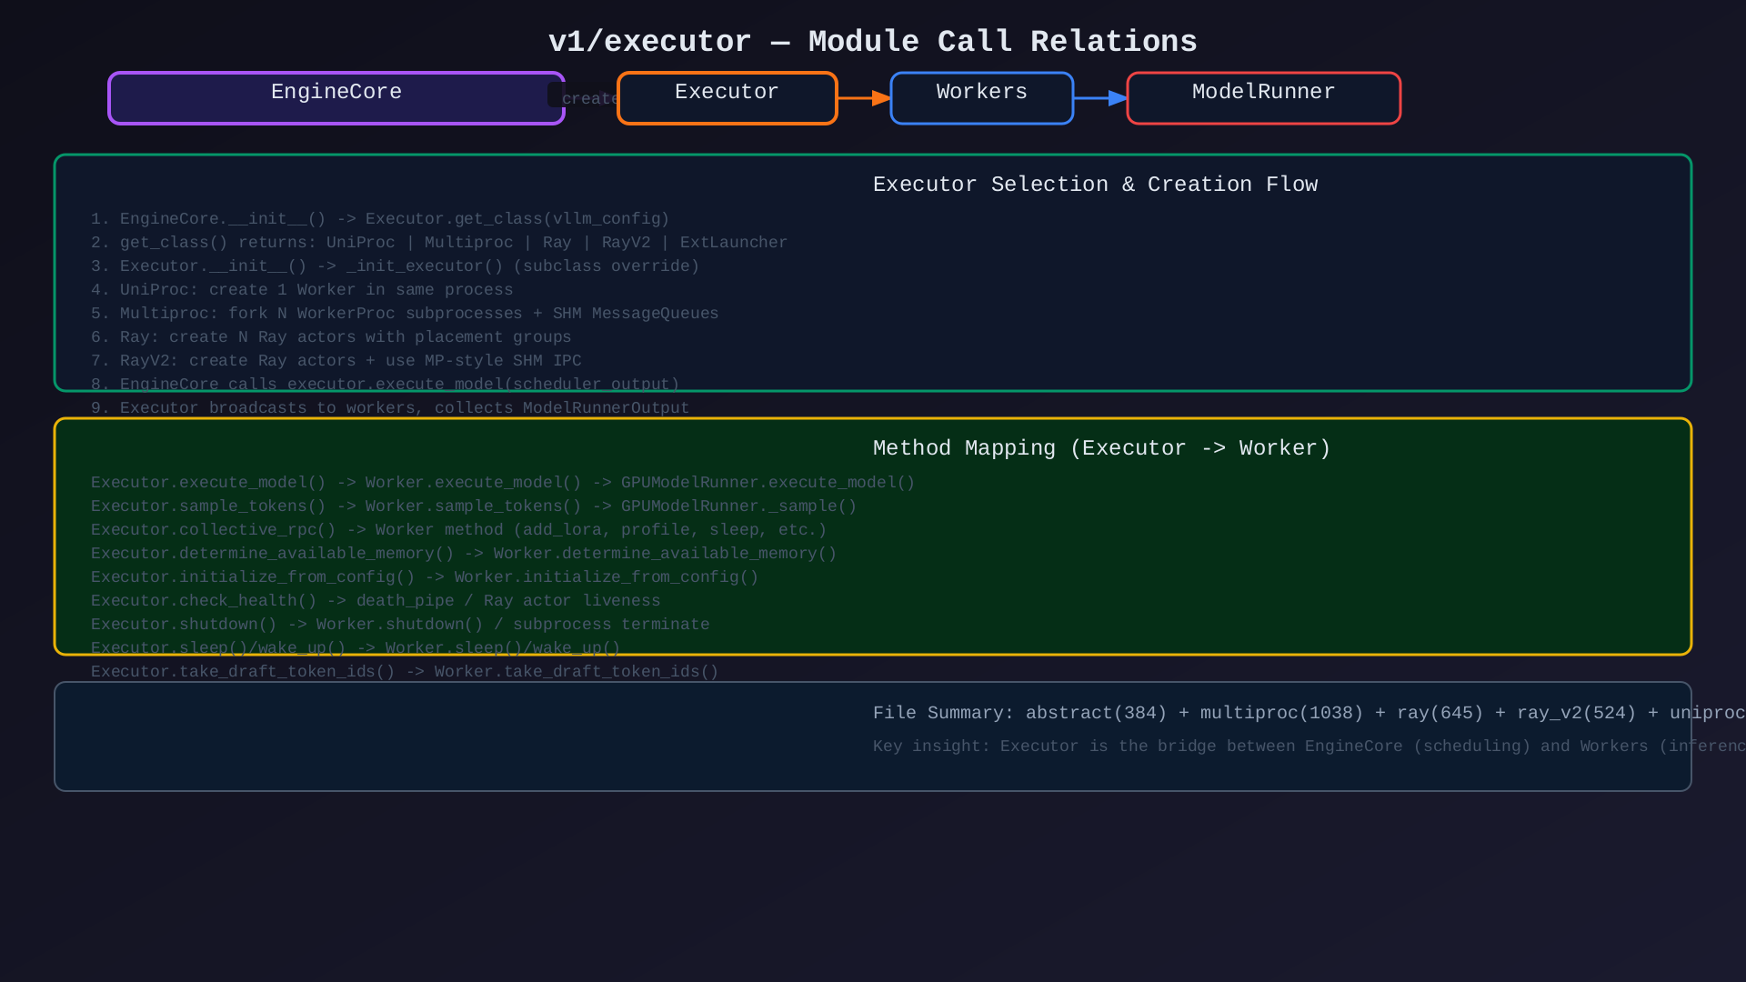Click the Executor.check_health() mapping line
This screenshot has width=1746, height=982.
[x=376, y=601]
